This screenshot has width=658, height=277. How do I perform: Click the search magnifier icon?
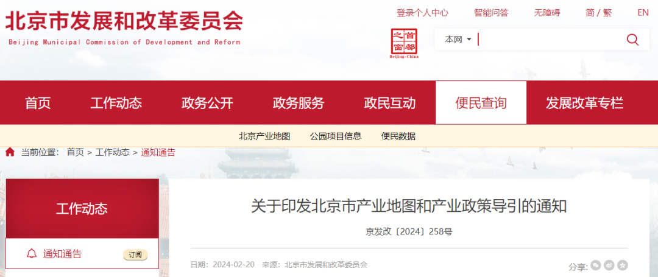(632, 40)
